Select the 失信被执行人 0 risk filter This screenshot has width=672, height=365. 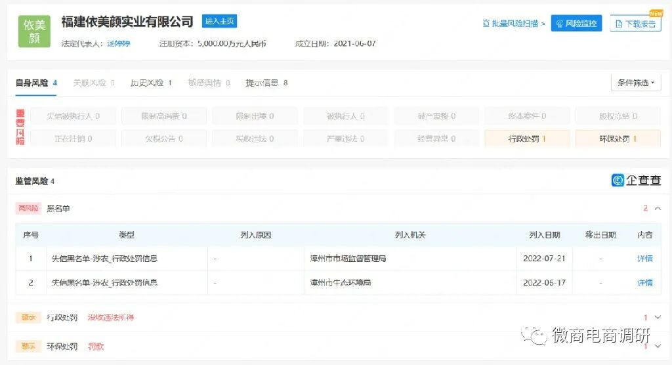coord(73,116)
